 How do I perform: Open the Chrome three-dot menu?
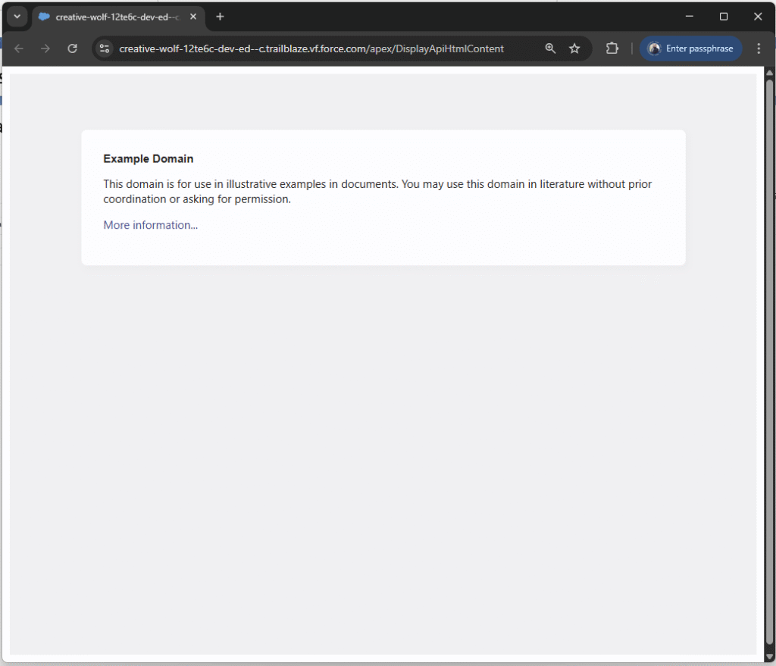759,48
